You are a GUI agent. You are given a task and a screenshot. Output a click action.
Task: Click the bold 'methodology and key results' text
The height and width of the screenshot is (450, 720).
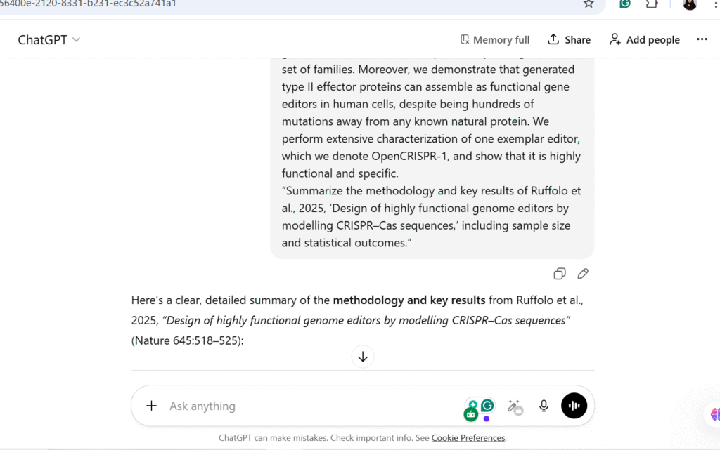pos(409,300)
